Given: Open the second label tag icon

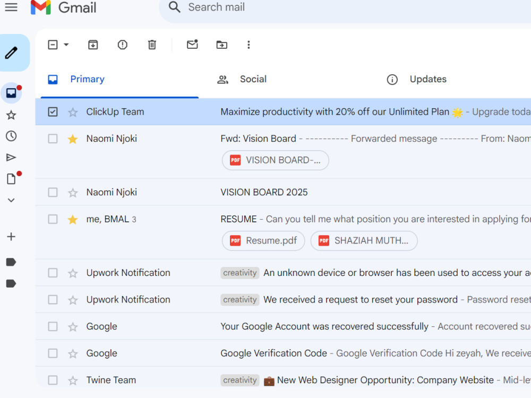Looking at the screenshot, I should coord(11,283).
